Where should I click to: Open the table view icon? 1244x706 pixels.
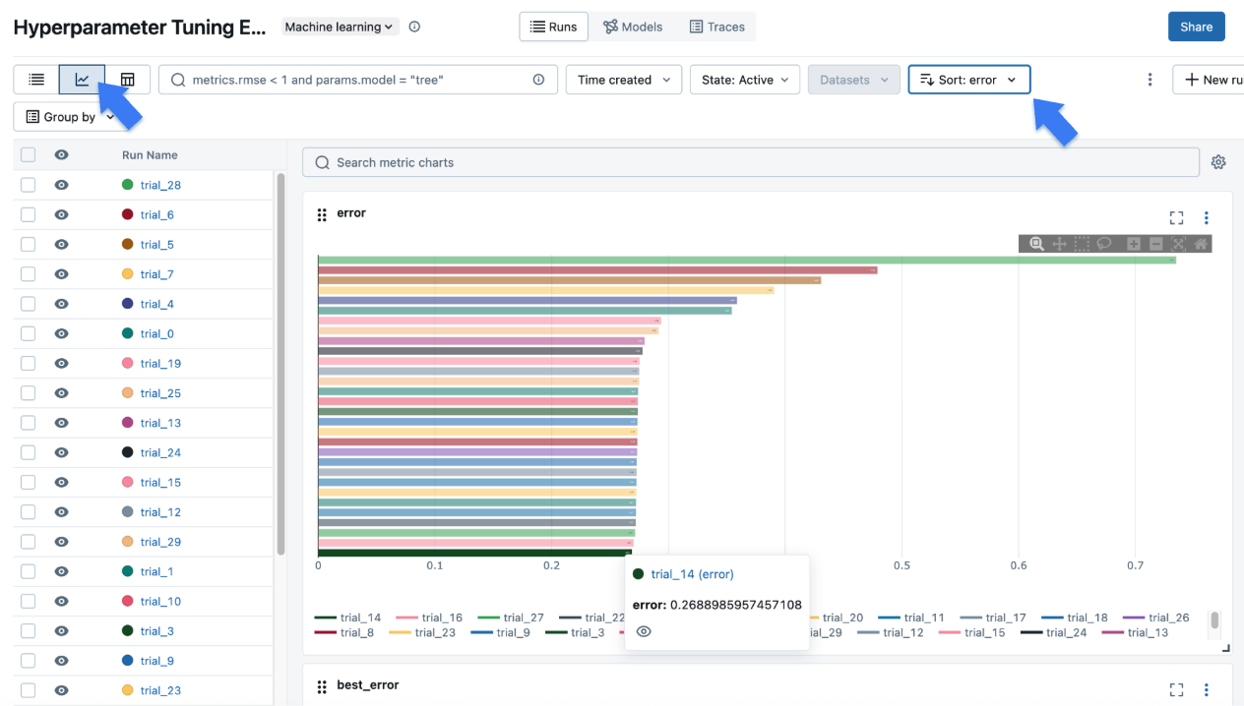pos(126,79)
